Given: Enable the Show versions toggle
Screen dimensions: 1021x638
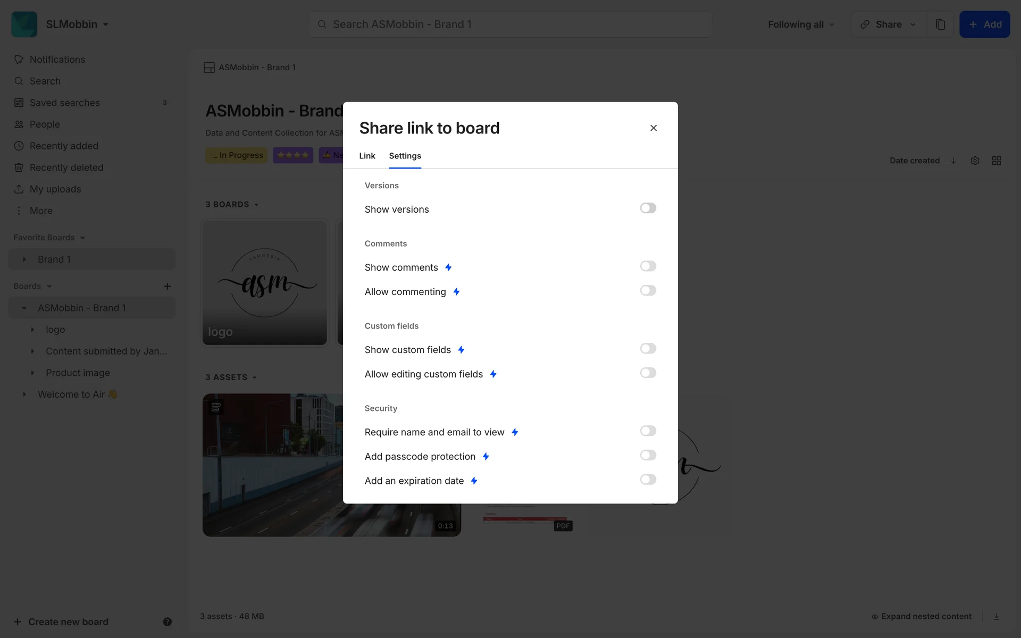Looking at the screenshot, I should [x=648, y=208].
